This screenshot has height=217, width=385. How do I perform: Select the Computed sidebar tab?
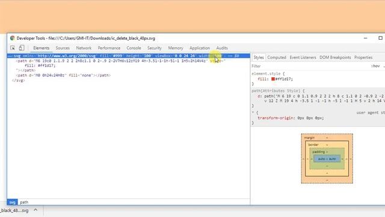[277, 57]
